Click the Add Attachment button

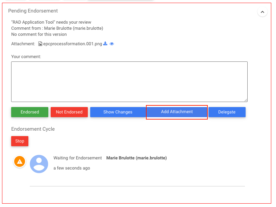pos(177,112)
